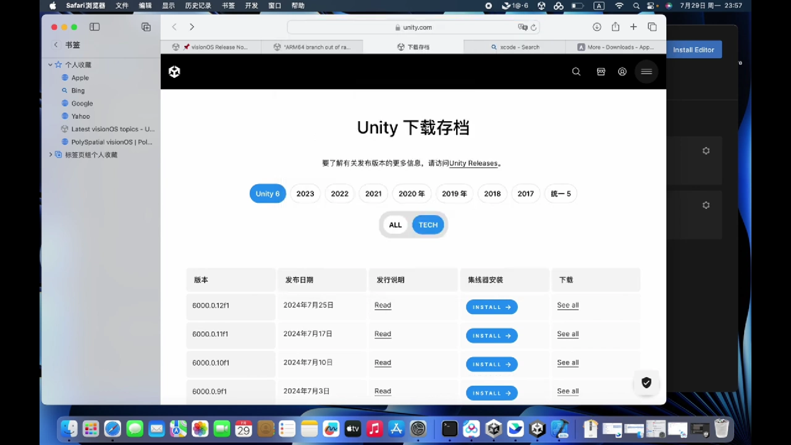Click the Wi-Fi status icon in menu bar
The width and height of the screenshot is (791, 445).
point(619,6)
